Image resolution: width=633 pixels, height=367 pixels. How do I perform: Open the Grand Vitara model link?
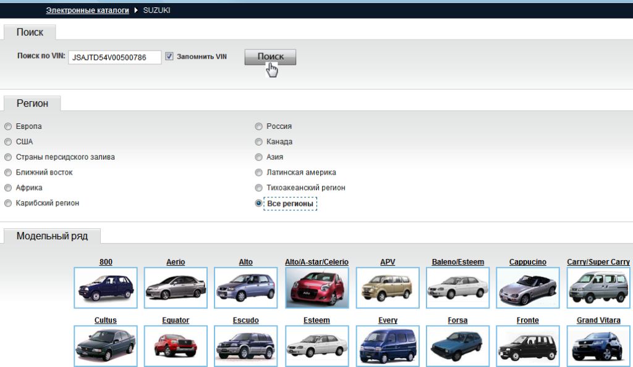point(598,320)
